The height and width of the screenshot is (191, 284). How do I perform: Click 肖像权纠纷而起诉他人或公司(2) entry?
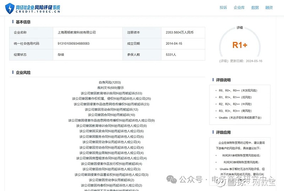[x=111, y=186]
